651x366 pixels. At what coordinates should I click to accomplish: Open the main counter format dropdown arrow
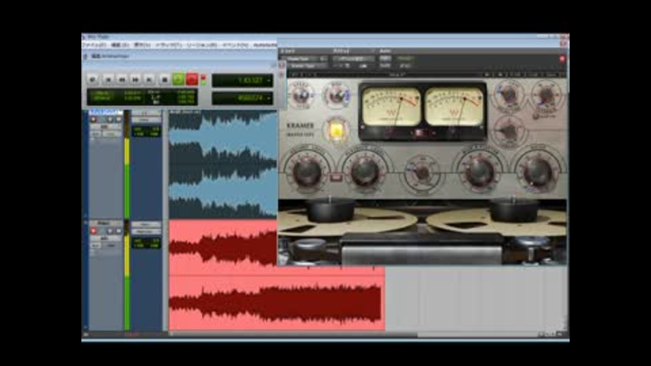coord(269,80)
